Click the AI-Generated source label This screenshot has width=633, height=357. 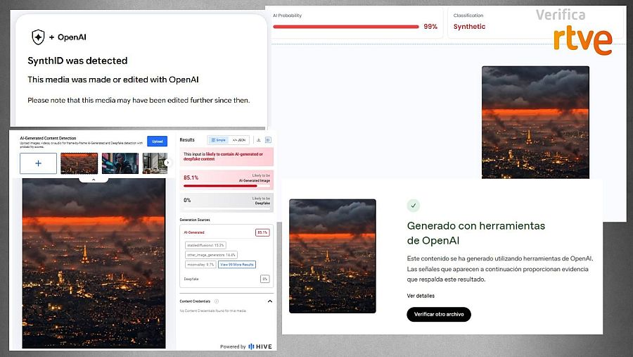pos(194,232)
